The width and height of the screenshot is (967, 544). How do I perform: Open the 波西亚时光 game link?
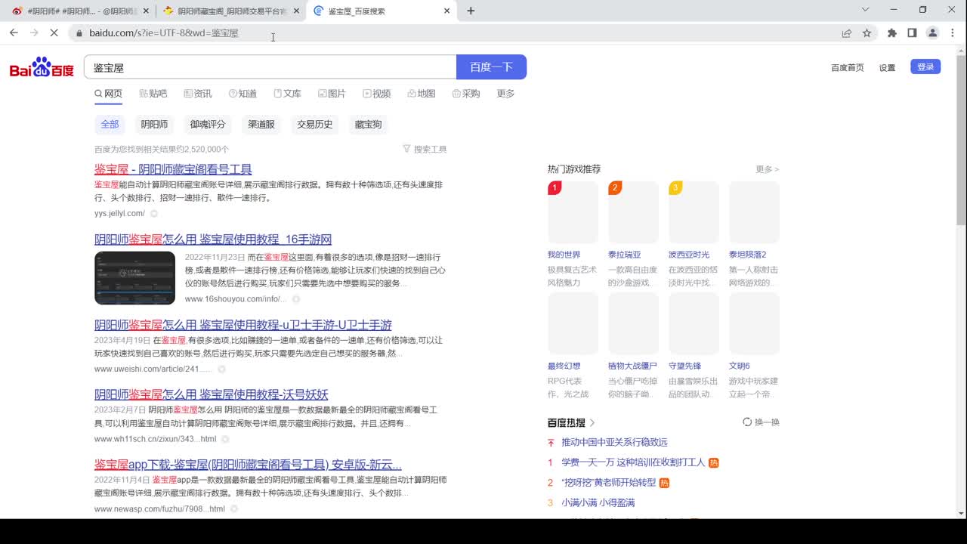tap(689, 255)
